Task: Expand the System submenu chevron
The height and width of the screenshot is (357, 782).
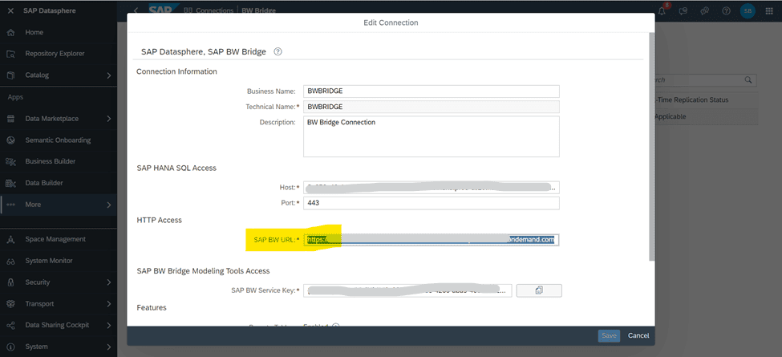Action: pos(109,347)
